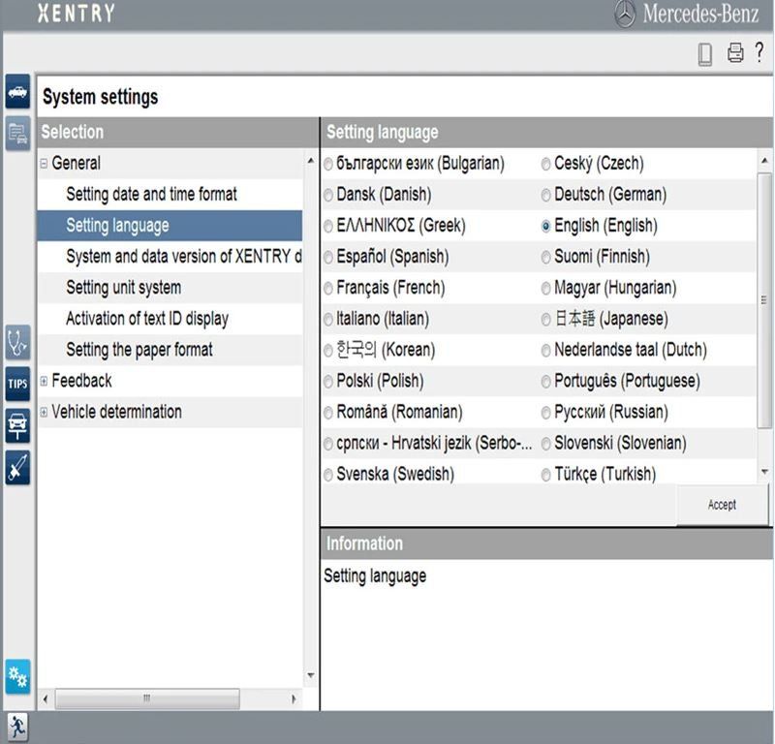Select the Deutsch (German) radio button

tap(546, 195)
